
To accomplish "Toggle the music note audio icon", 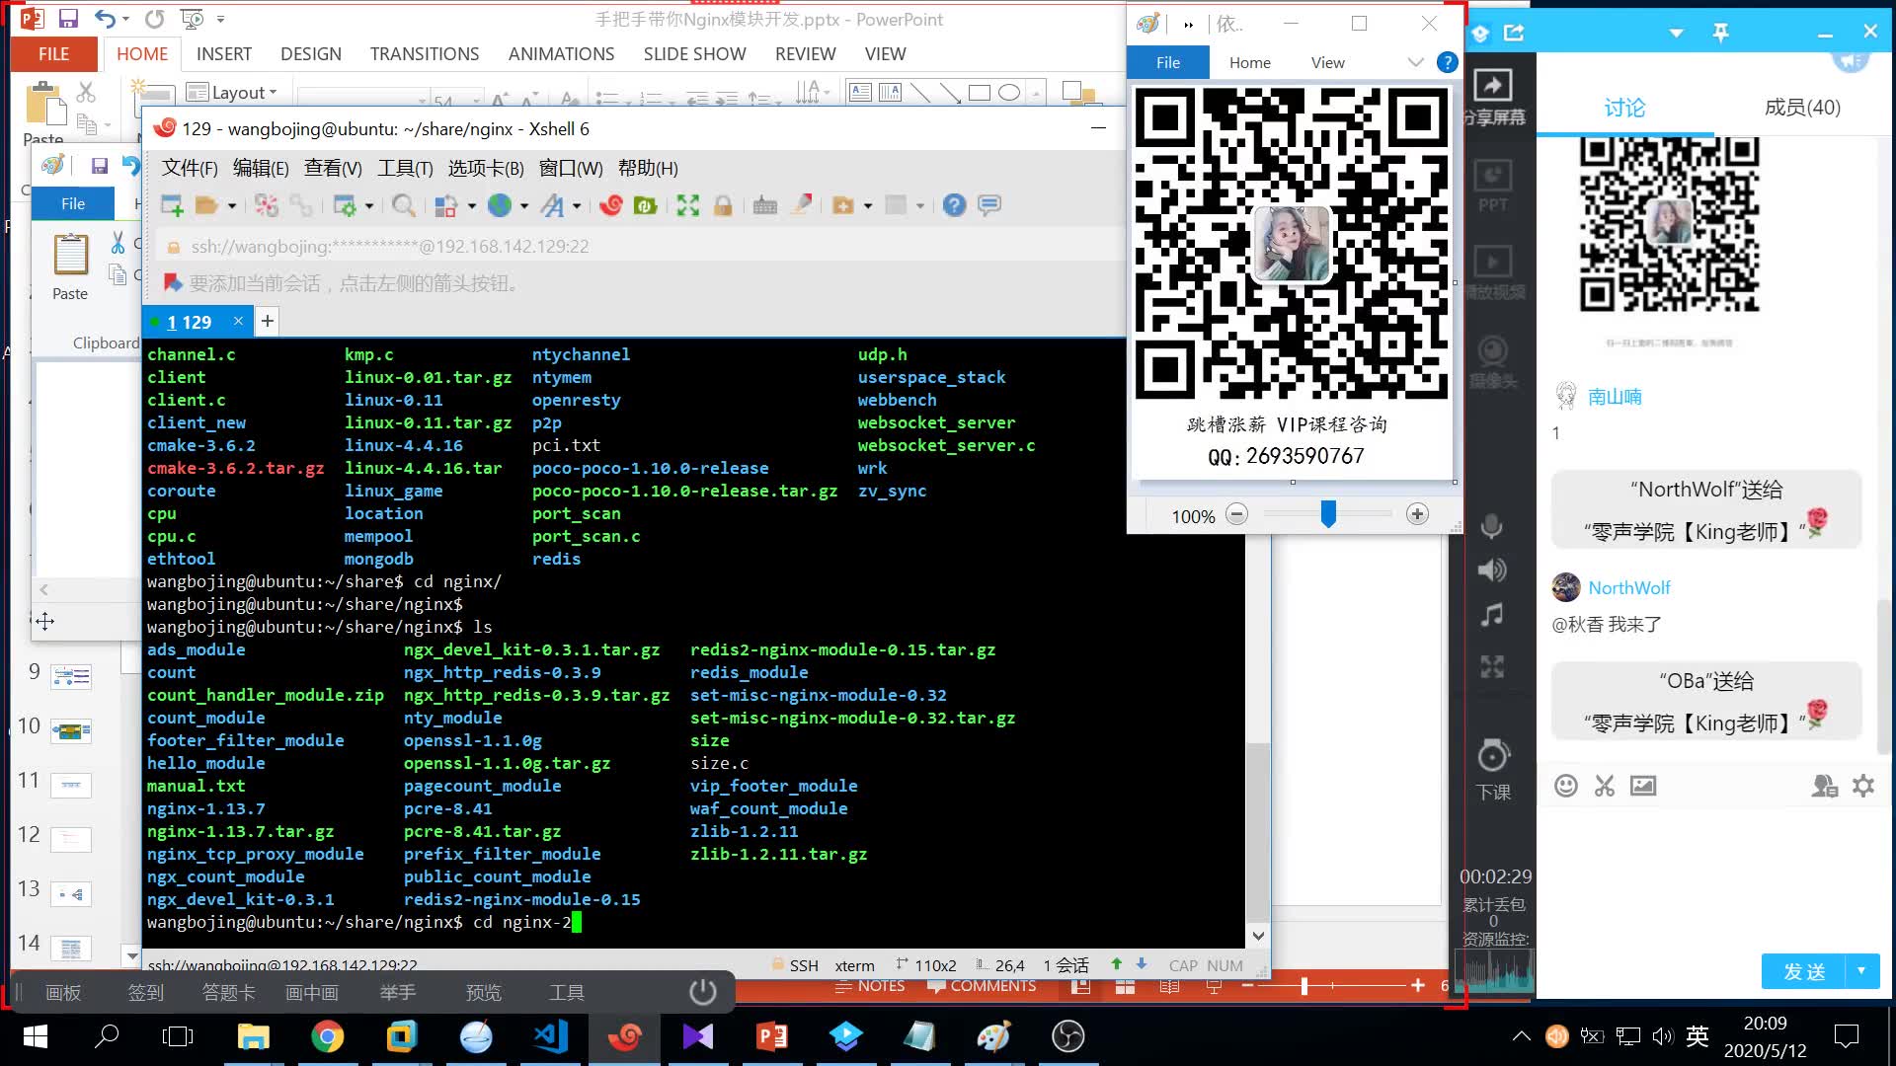I will click(1492, 615).
